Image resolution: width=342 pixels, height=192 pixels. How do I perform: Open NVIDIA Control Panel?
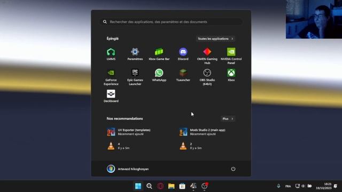coord(231,56)
